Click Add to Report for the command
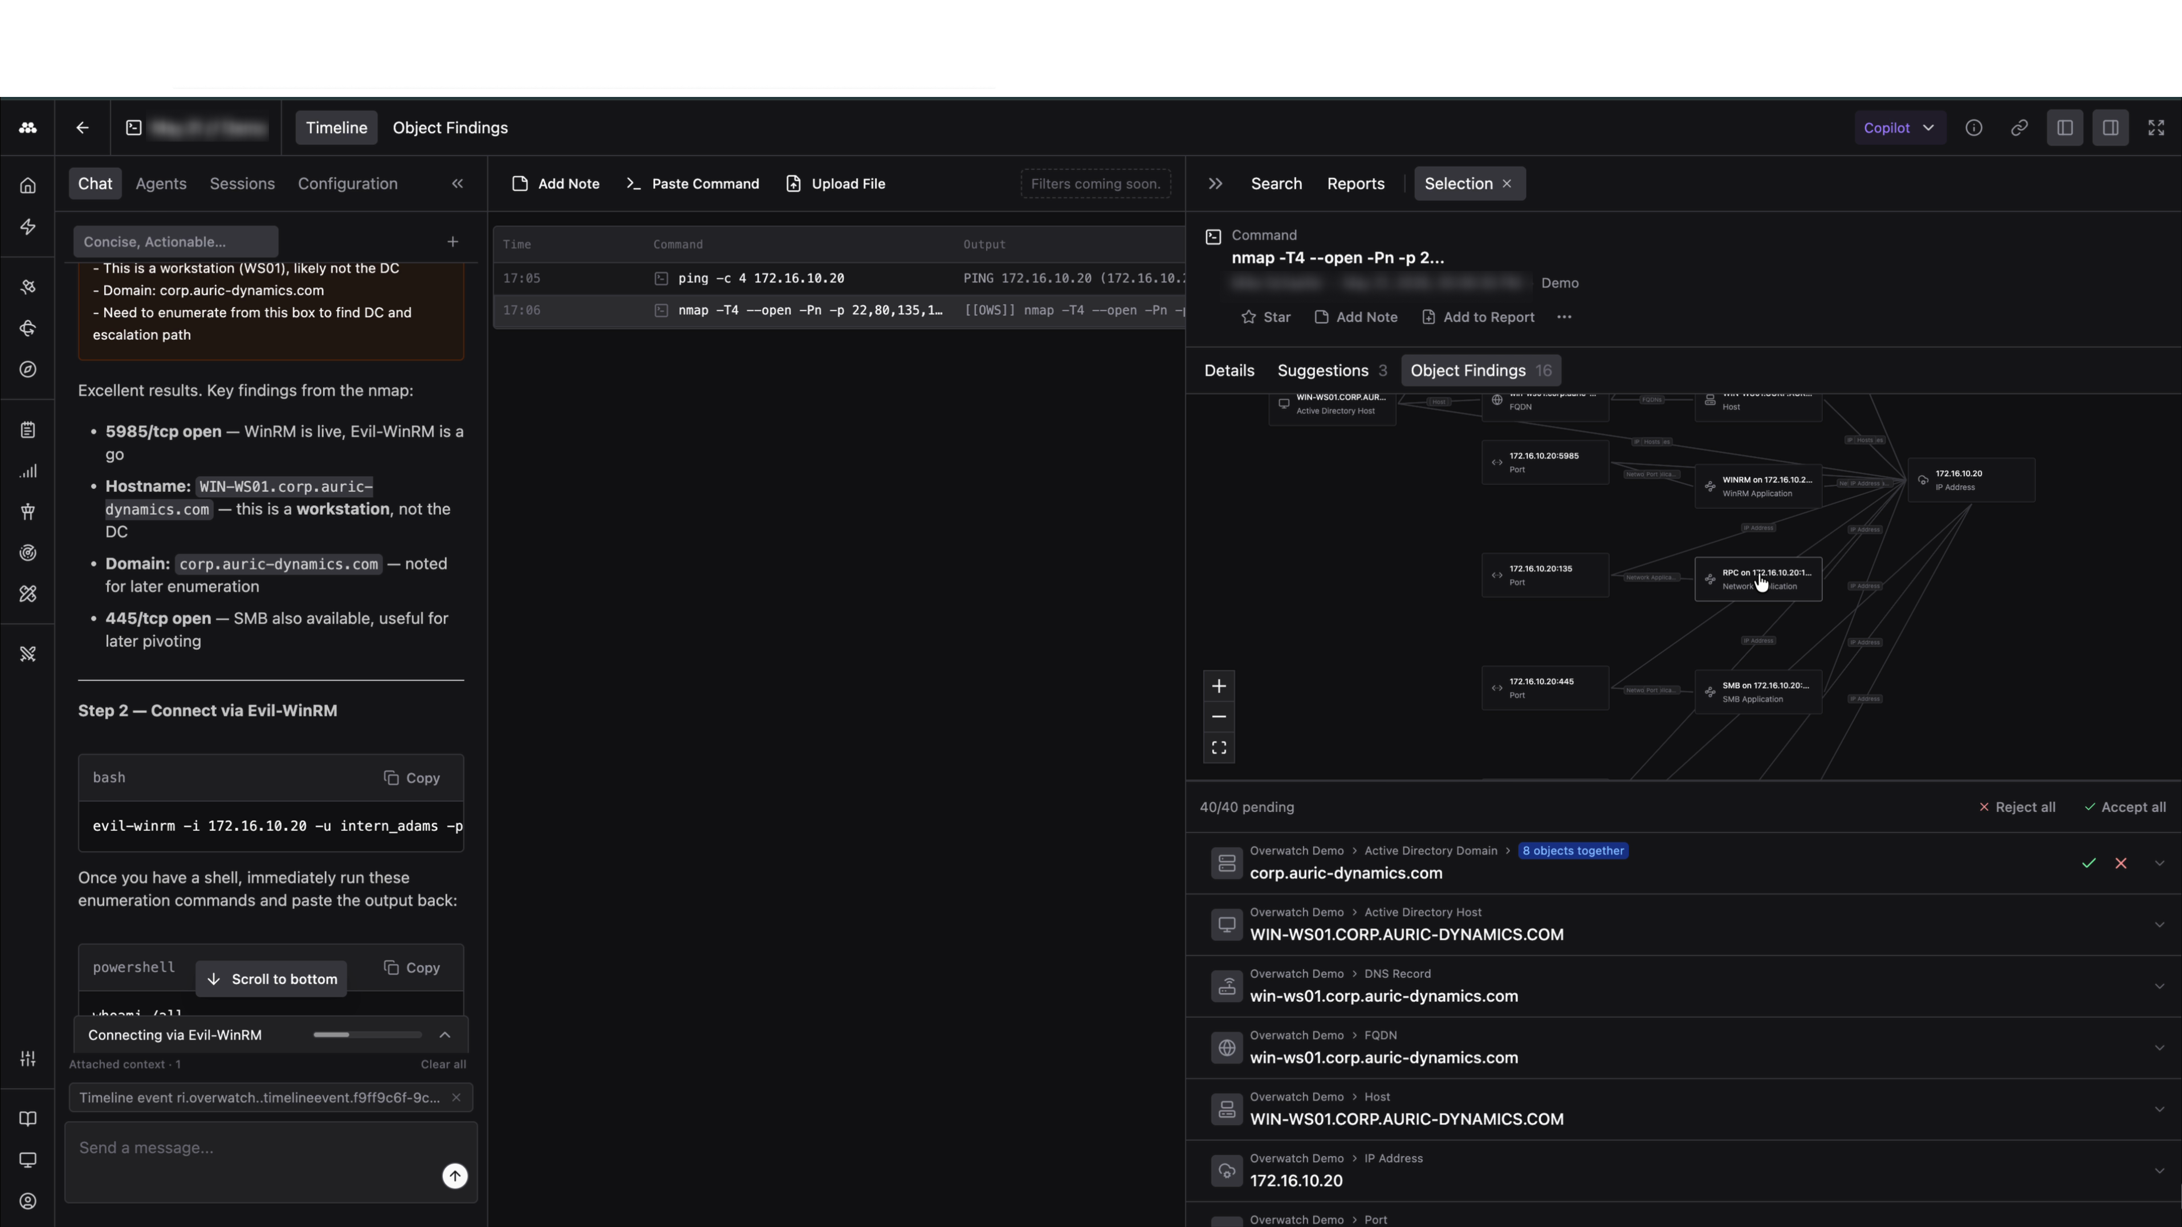This screenshot has height=1227, width=2182. click(1478, 317)
